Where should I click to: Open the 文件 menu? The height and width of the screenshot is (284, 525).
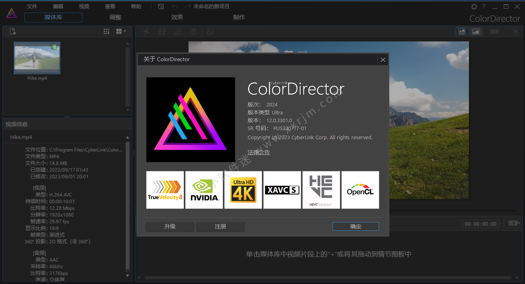point(32,6)
